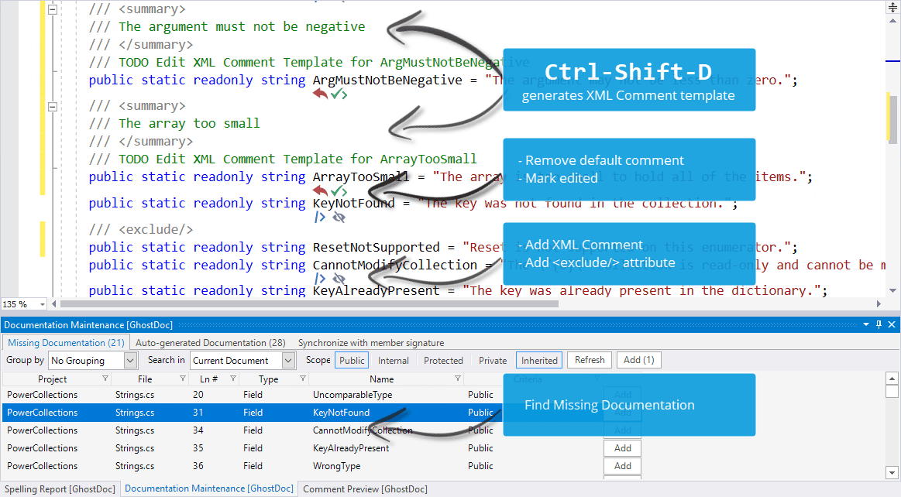Screen dimensions: 901x497
Task: Click the Refresh button
Action: click(589, 360)
